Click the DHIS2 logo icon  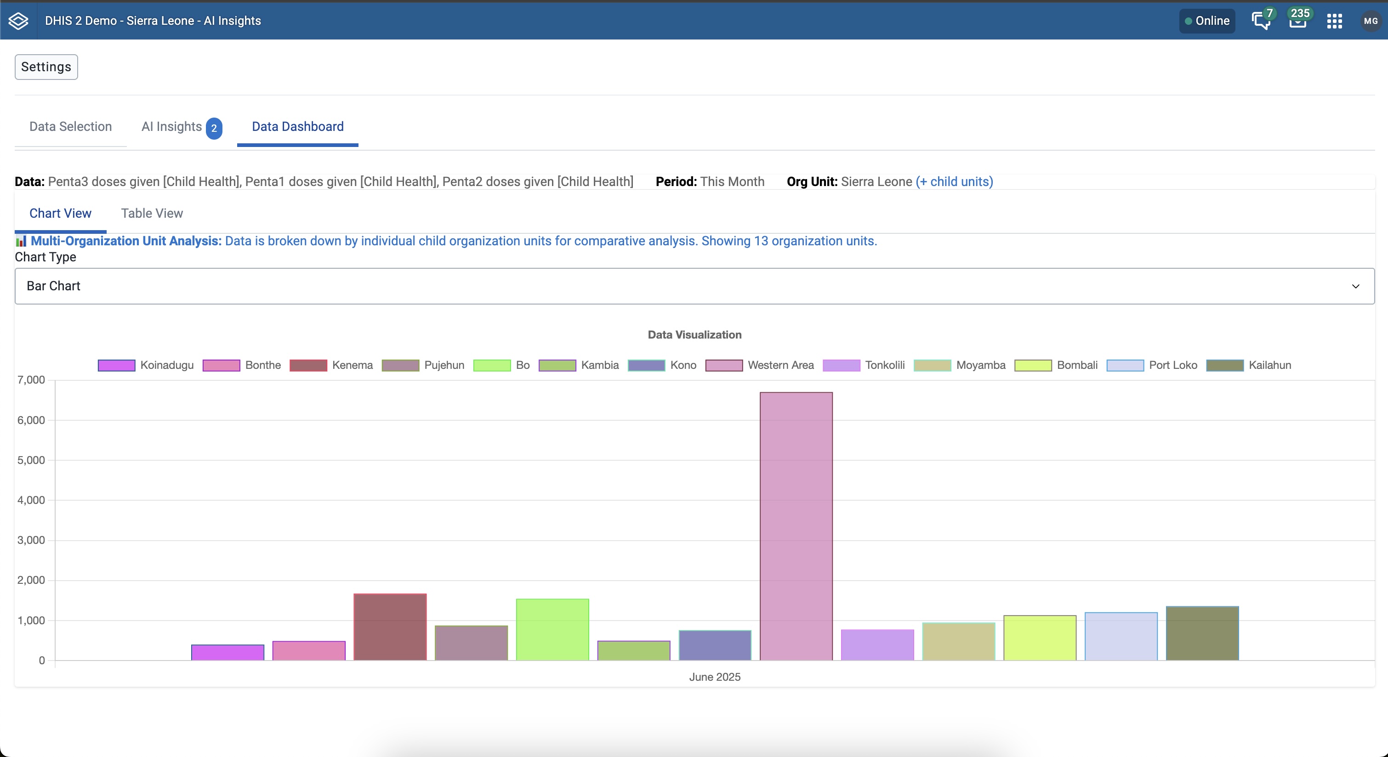click(18, 21)
